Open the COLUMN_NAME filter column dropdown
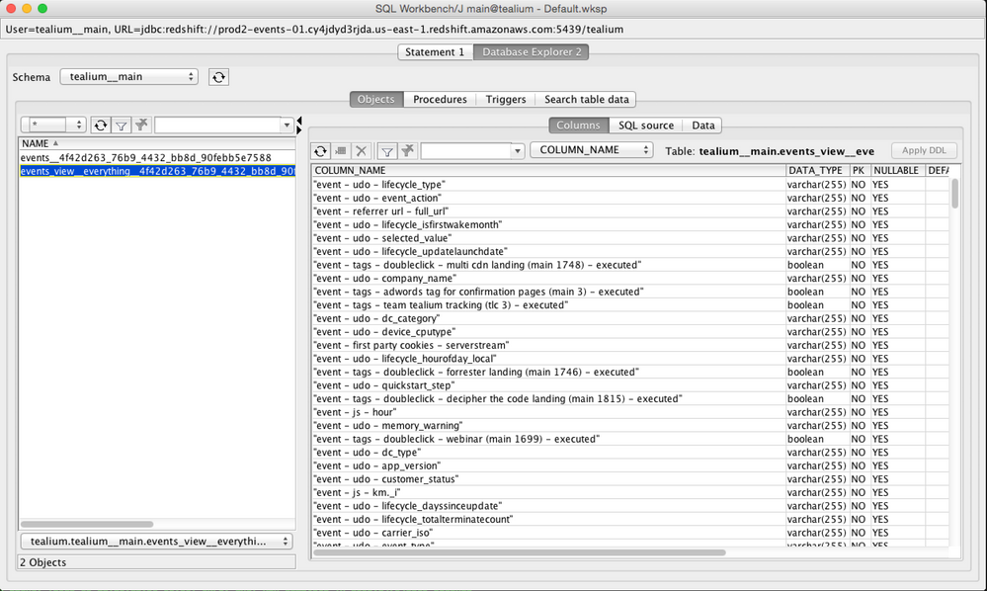 coord(591,150)
